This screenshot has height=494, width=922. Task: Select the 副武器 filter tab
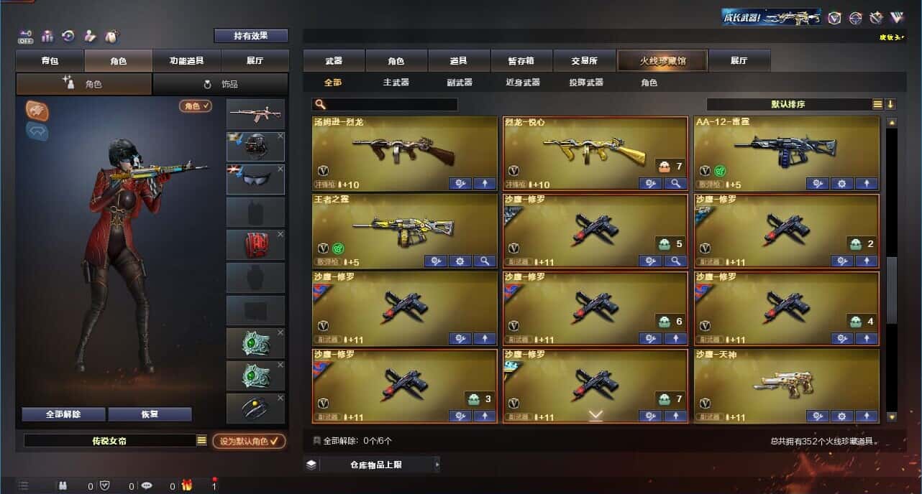pos(460,83)
